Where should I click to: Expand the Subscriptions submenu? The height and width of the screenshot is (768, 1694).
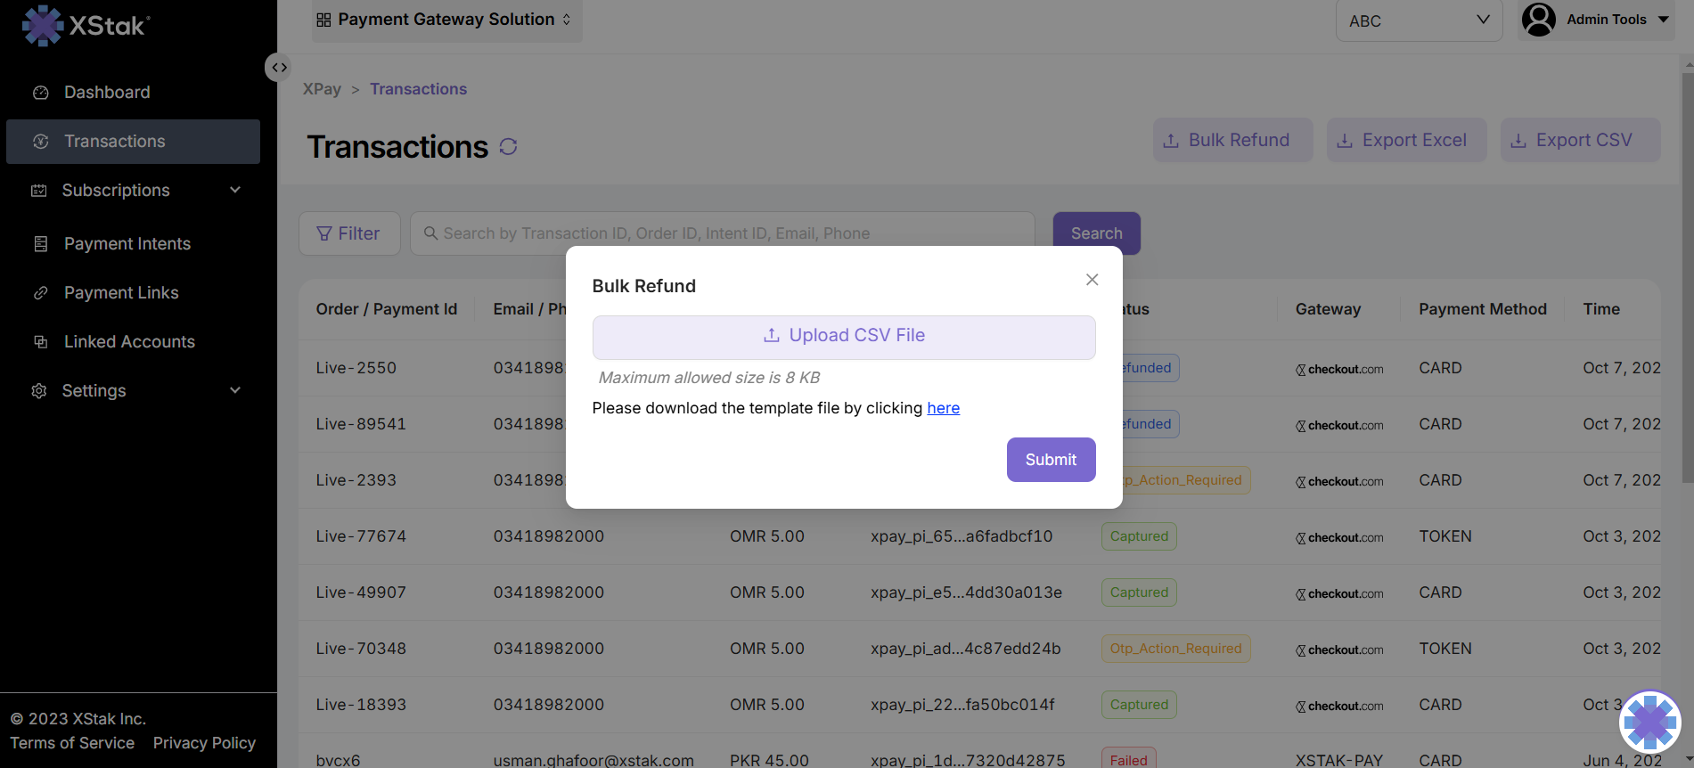tap(235, 190)
